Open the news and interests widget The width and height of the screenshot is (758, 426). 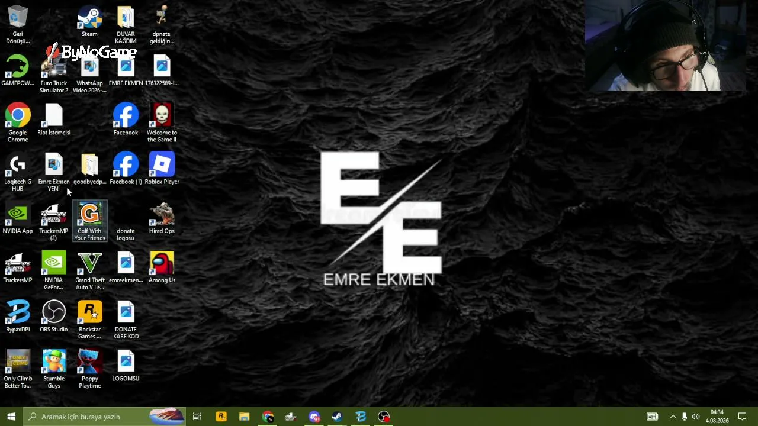652,417
